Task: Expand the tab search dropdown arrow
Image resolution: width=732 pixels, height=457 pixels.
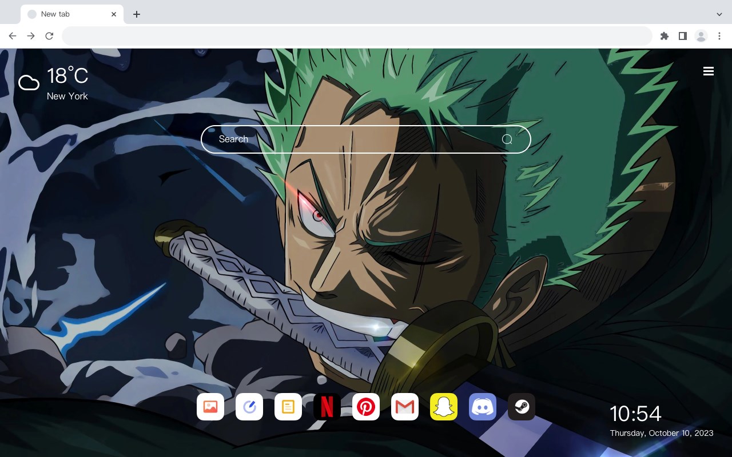Action: tap(719, 14)
